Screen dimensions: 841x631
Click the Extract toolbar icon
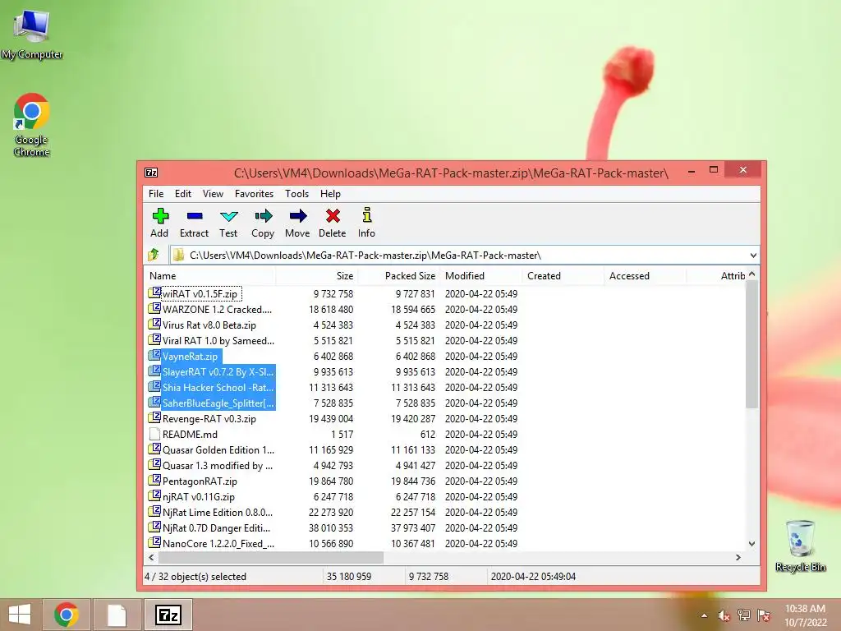coord(194,216)
